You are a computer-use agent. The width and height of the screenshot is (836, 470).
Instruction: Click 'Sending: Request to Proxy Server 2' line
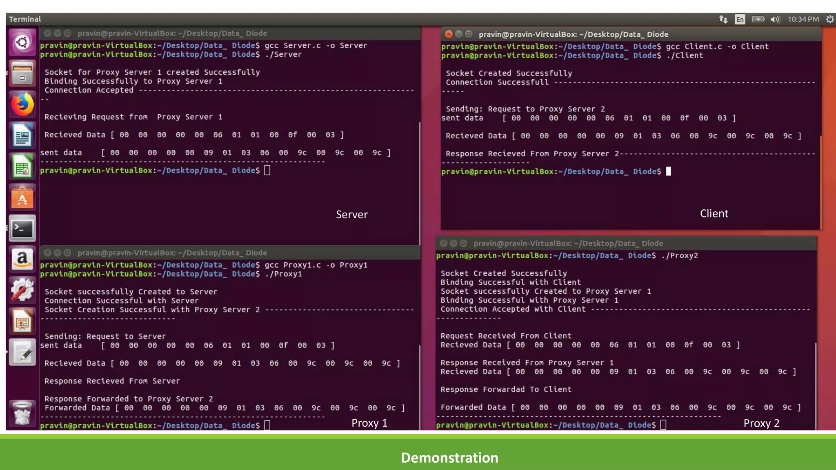coord(525,109)
